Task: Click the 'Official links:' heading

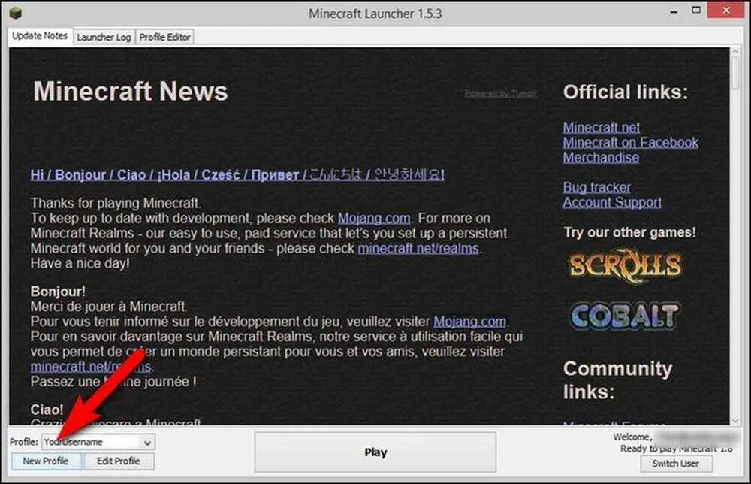Action: (x=626, y=92)
